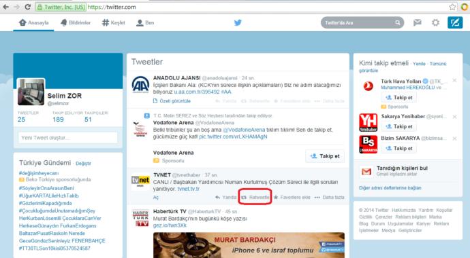Click Tanıdığın kişileri bul
Image resolution: width=470 pixels, height=258 pixels.
[403, 168]
